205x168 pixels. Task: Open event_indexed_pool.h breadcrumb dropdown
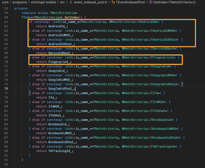(91, 2)
